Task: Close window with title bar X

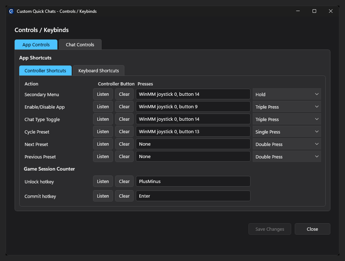Action: point(331,11)
